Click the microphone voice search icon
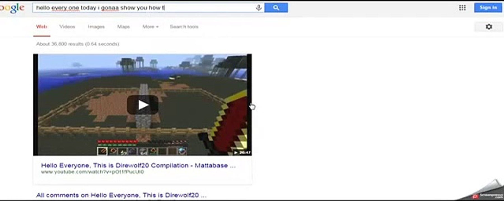 pyautogui.click(x=259, y=8)
